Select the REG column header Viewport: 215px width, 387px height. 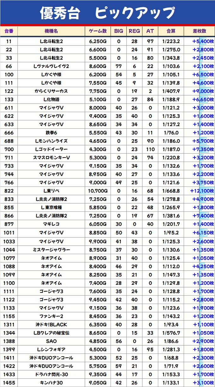[x=134, y=31]
